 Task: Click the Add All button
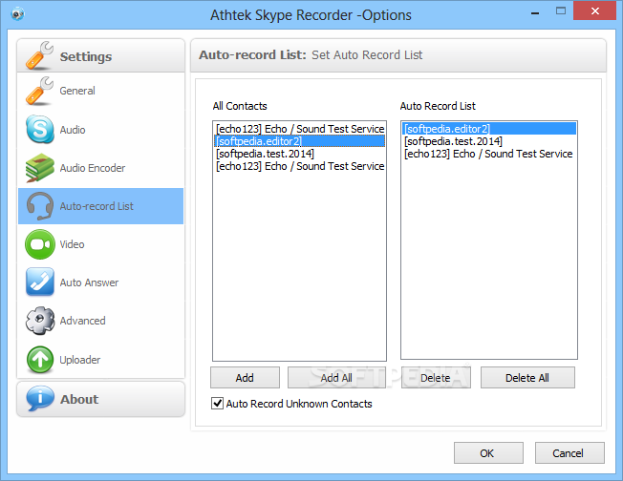[x=336, y=378]
